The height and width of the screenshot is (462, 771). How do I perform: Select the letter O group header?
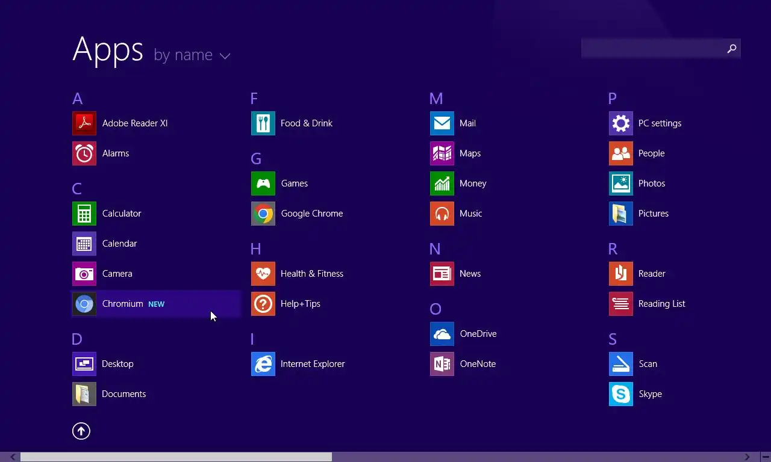point(435,309)
